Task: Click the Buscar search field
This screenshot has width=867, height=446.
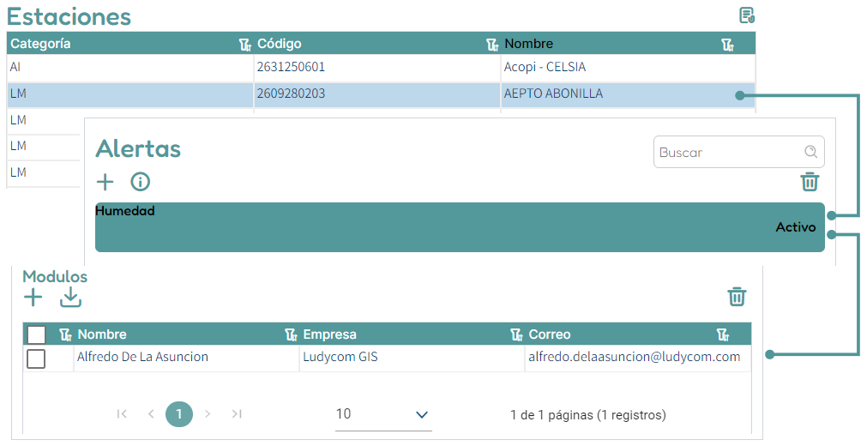Action: coord(729,153)
